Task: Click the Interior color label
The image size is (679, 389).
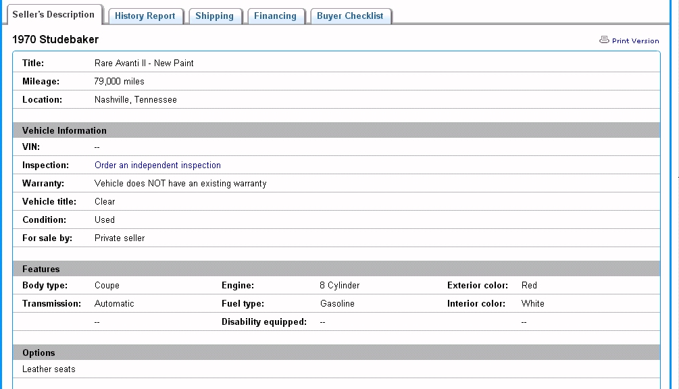Action: tap(476, 304)
